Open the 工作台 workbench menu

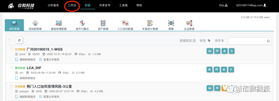coord(72,5)
